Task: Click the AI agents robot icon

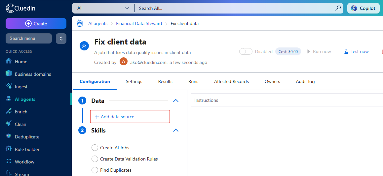Action: pos(9,99)
